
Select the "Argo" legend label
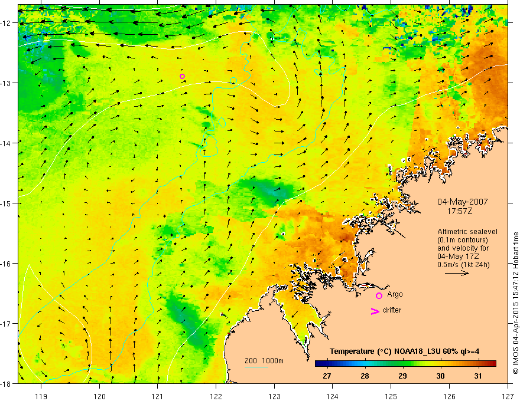click(x=395, y=294)
